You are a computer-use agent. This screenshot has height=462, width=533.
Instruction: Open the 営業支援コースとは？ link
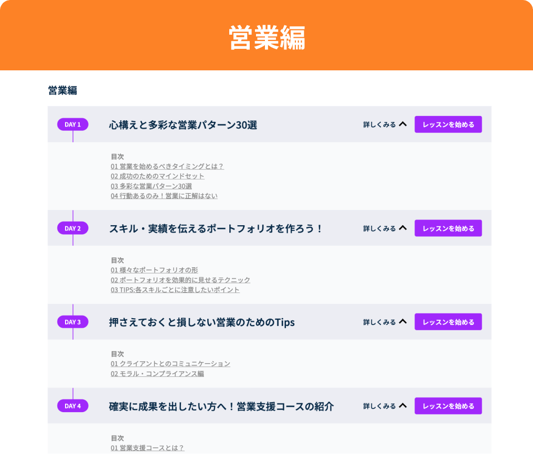click(x=147, y=447)
